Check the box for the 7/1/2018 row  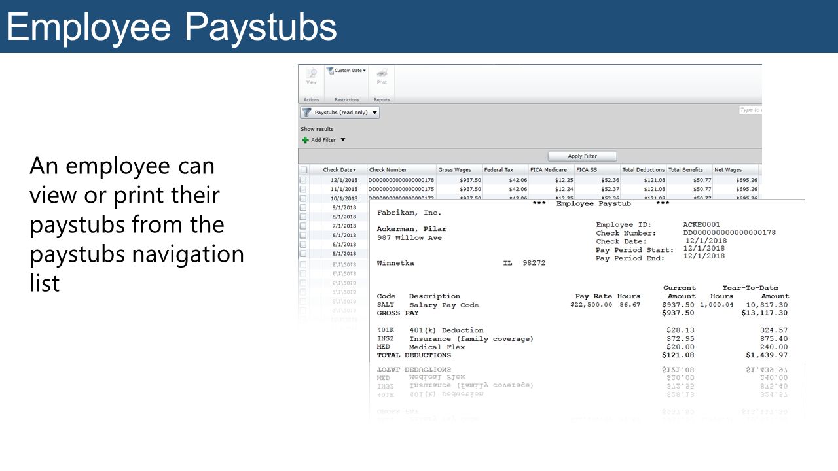click(303, 226)
